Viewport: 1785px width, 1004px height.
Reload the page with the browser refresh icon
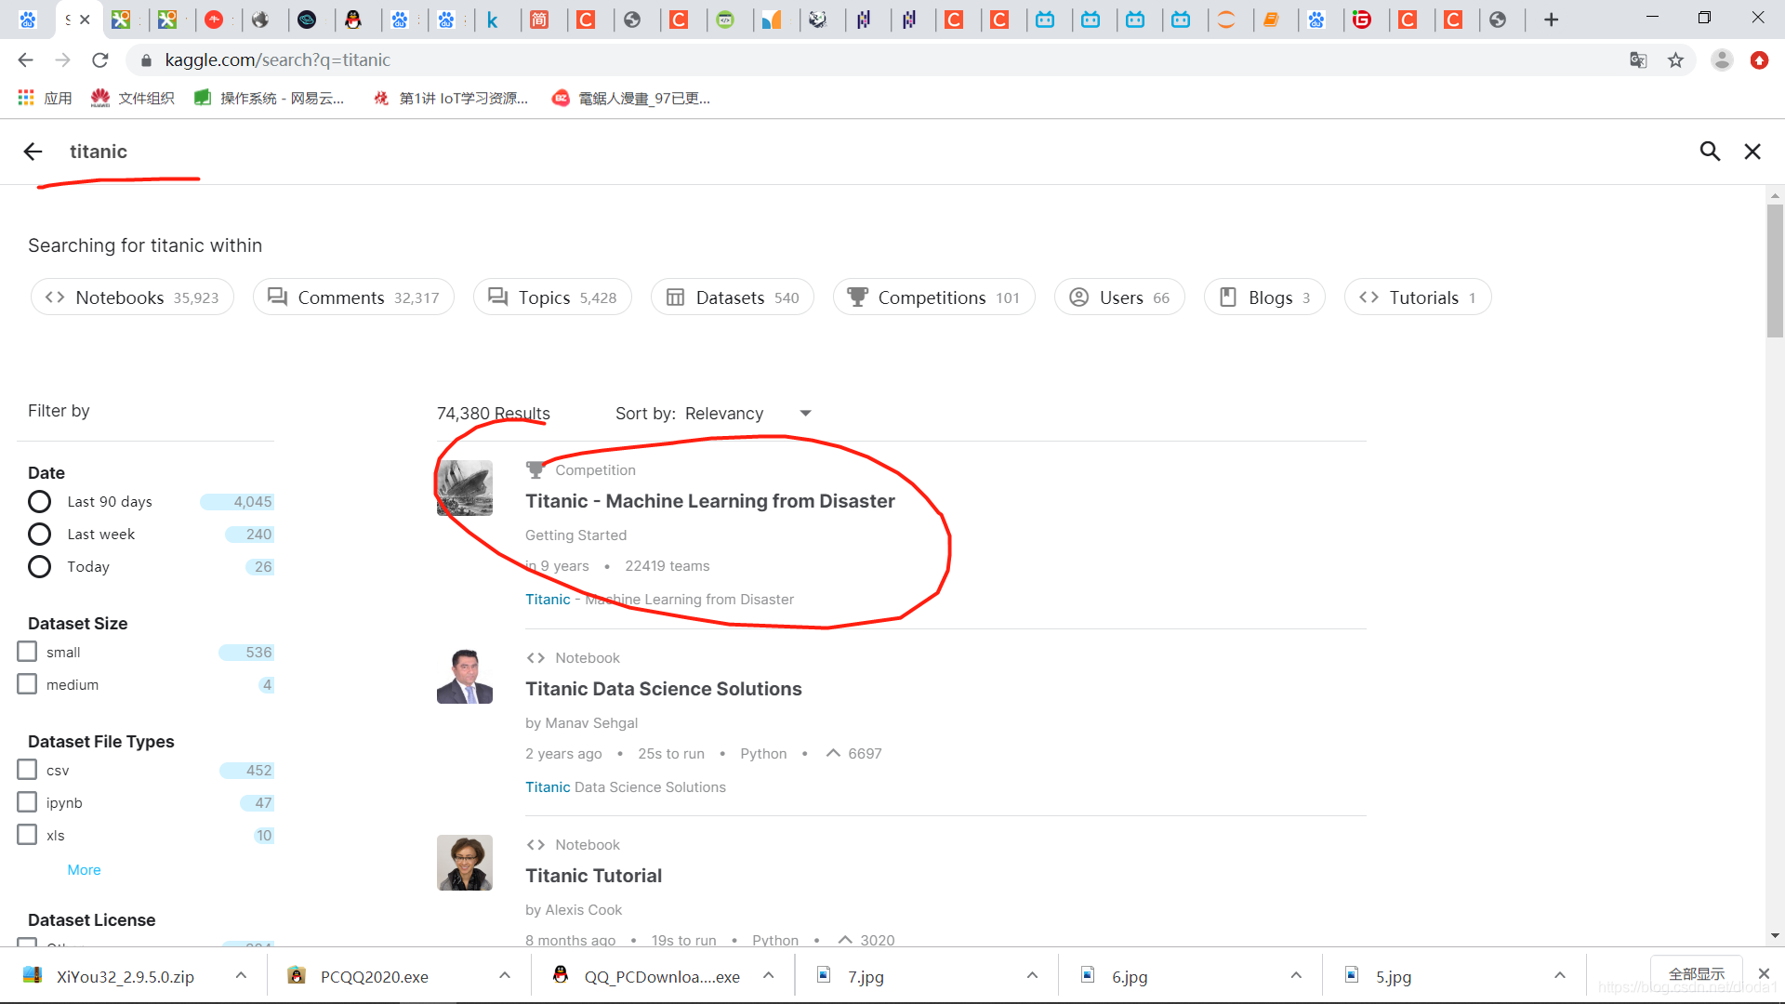click(100, 60)
